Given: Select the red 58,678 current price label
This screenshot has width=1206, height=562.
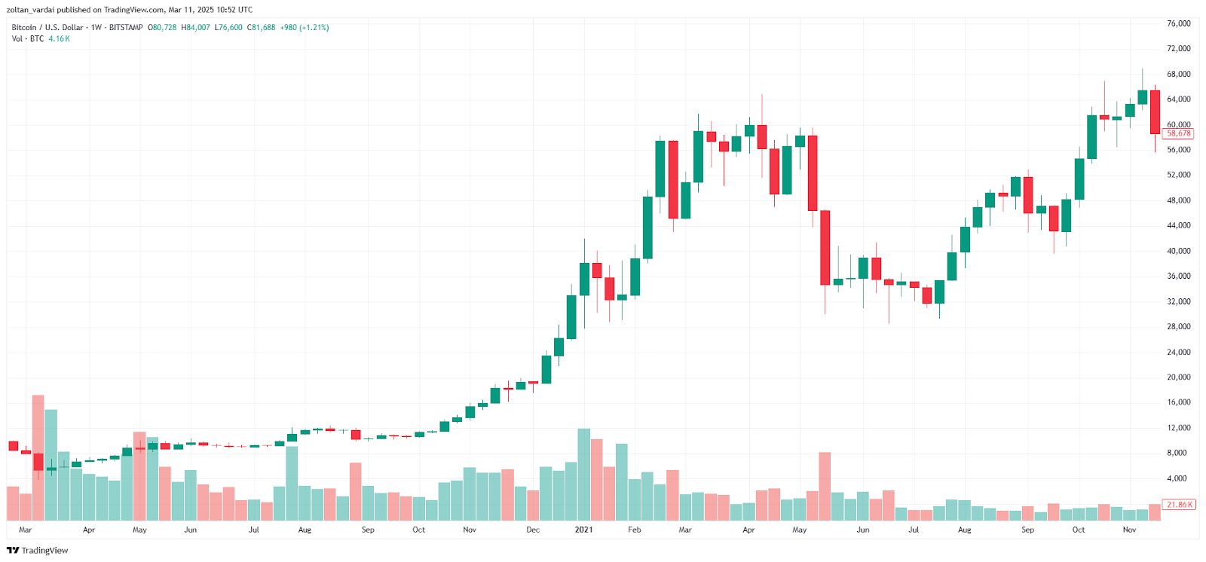Looking at the screenshot, I should tap(1178, 134).
